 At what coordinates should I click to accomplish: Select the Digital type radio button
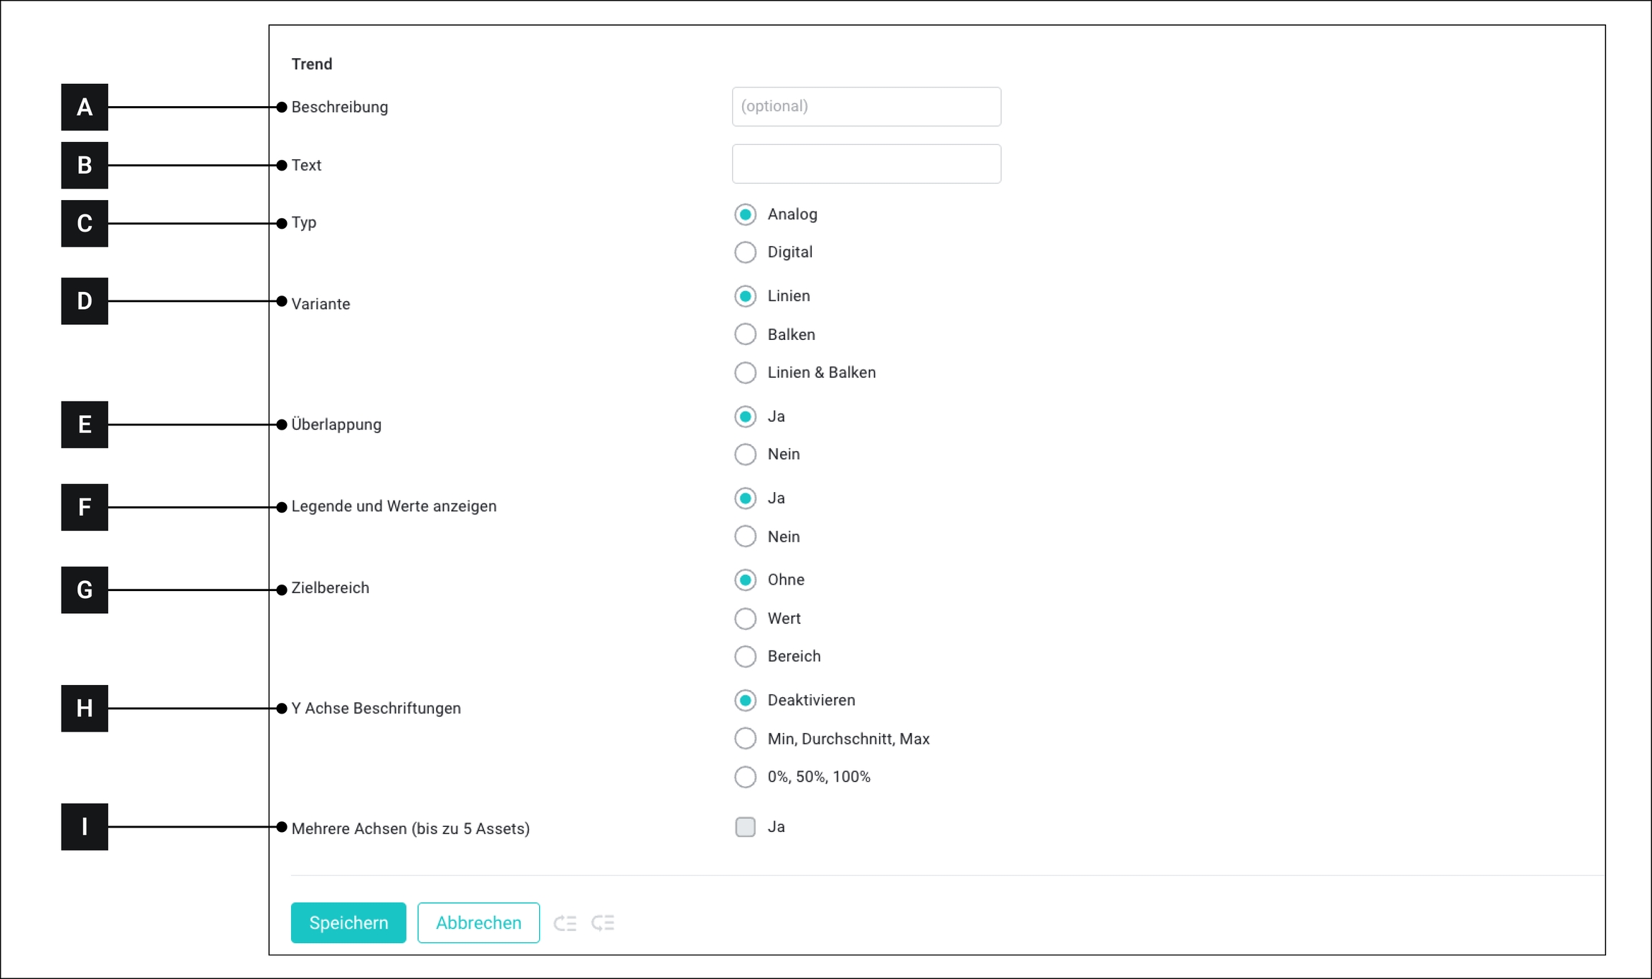[x=746, y=252]
